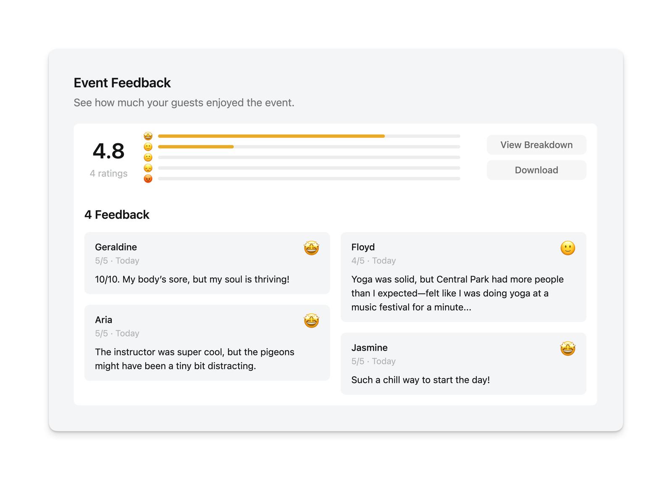The width and height of the screenshot is (672, 480).
Task: Click the smiling emoji in rating breakdown
Action: coord(148,147)
